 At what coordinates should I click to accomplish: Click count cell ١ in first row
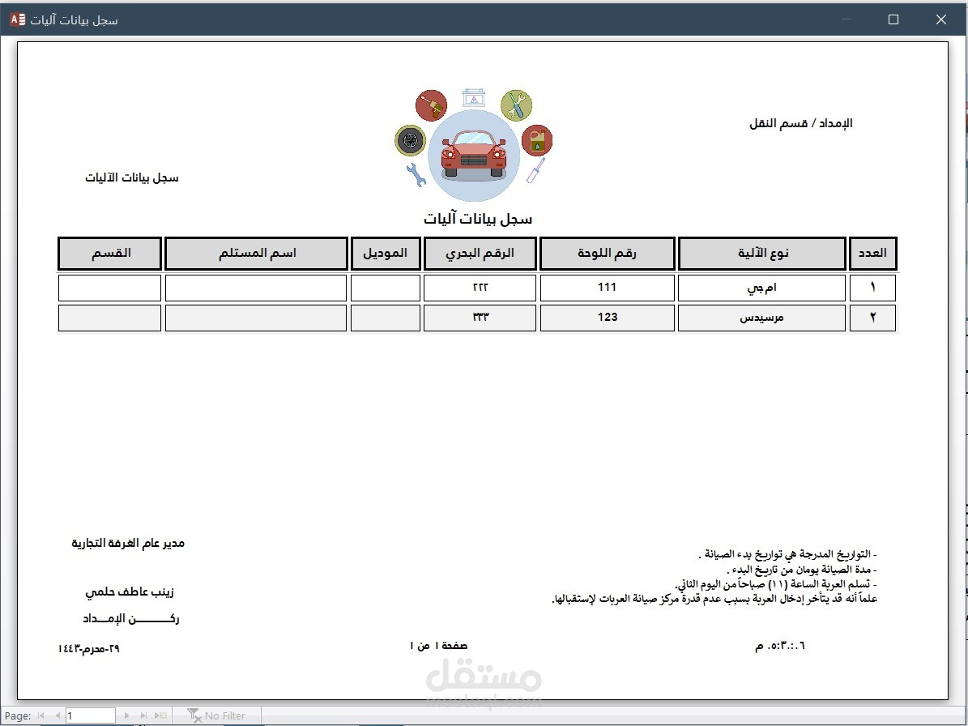click(872, 288)
